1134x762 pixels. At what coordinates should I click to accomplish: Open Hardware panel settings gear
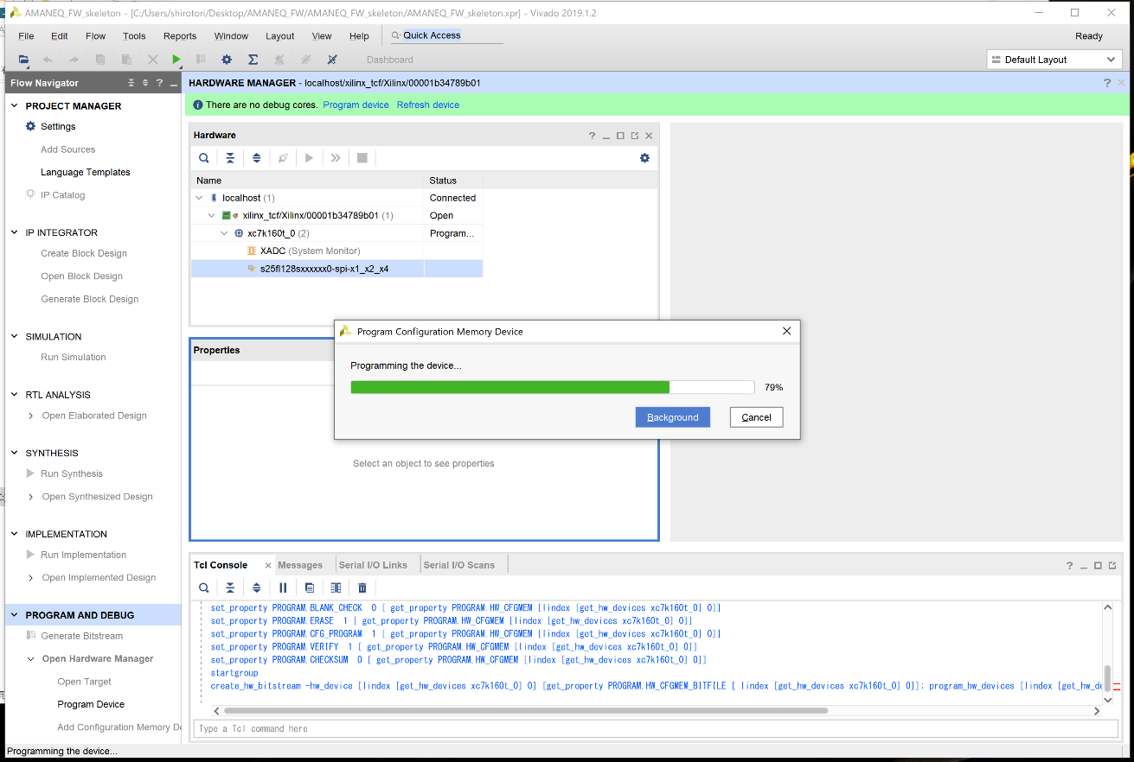tap(644, 158)
